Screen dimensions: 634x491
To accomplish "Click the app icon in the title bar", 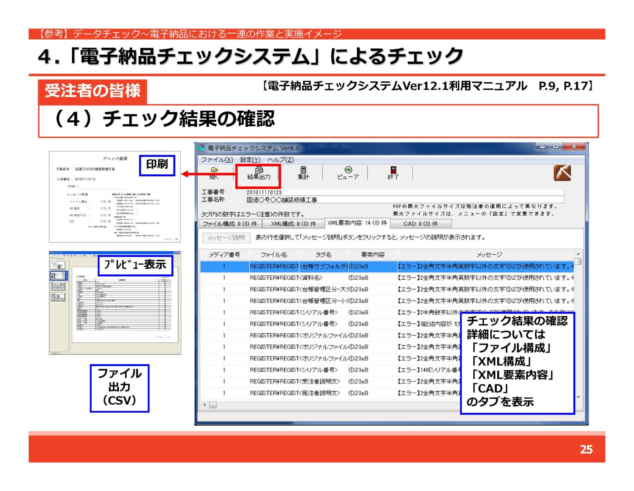I will (202, 148).
